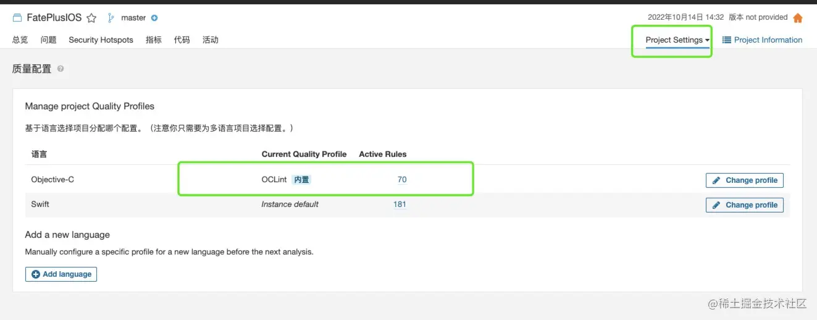
Task: Open the 总览 tab
Action: [20, 40]
